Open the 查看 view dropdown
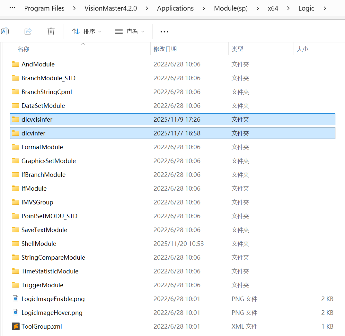 (x=129, y=31)
